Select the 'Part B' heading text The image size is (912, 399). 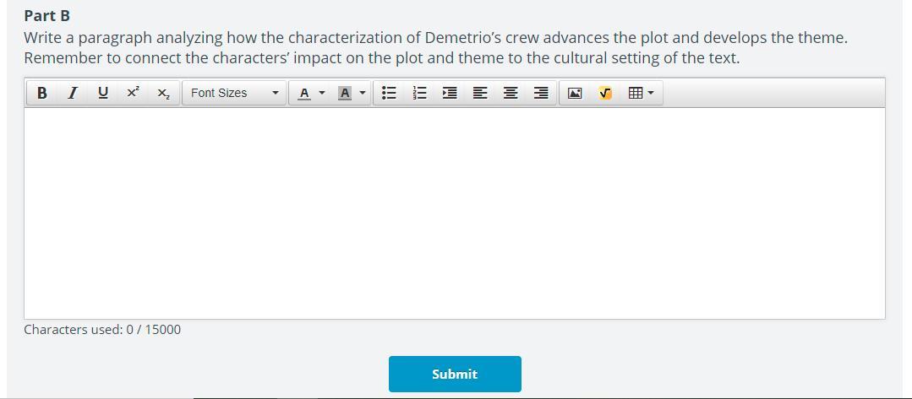(46, 16)
